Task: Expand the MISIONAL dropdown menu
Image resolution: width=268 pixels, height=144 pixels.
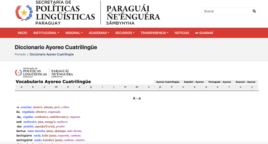Action: point(74,33)
